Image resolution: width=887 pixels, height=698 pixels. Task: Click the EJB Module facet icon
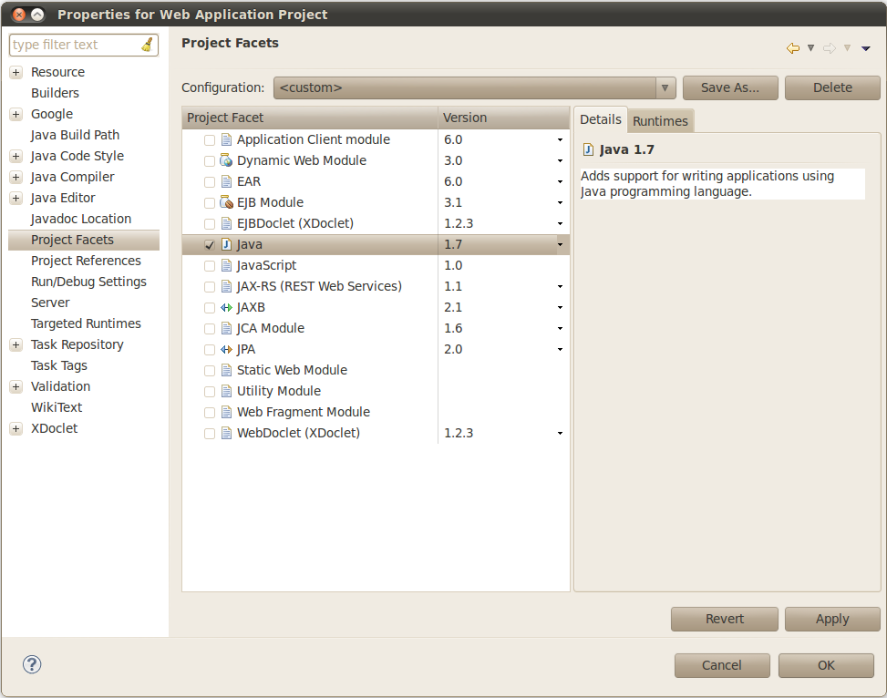[226, 202]
